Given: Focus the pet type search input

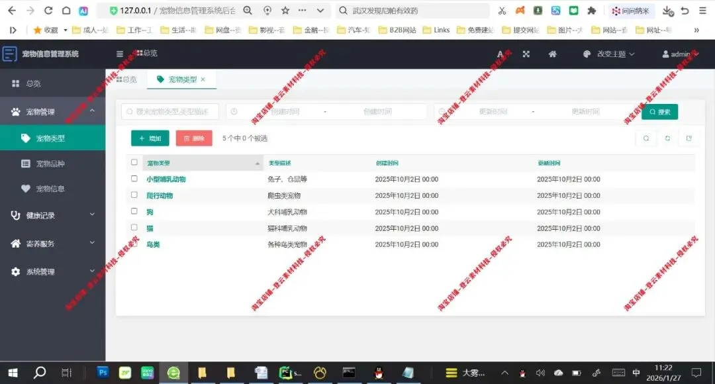Looking at the screenshot, I should tap(170, 111).
